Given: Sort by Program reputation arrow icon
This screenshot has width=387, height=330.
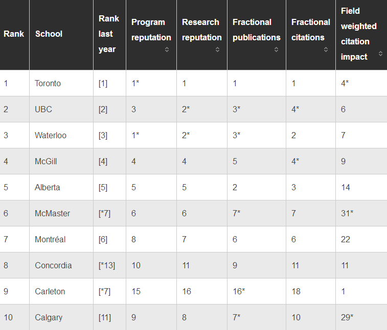Looking at the screenshot, I should coord(167,49).
